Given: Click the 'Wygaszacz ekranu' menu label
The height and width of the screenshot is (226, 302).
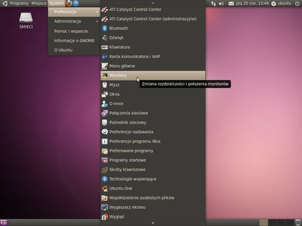Looking at the screenshot, I should tap(127, 207).
